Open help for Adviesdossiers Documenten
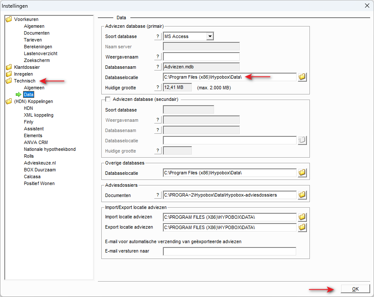Screen dimensions: 374x297 click(158, 195)
